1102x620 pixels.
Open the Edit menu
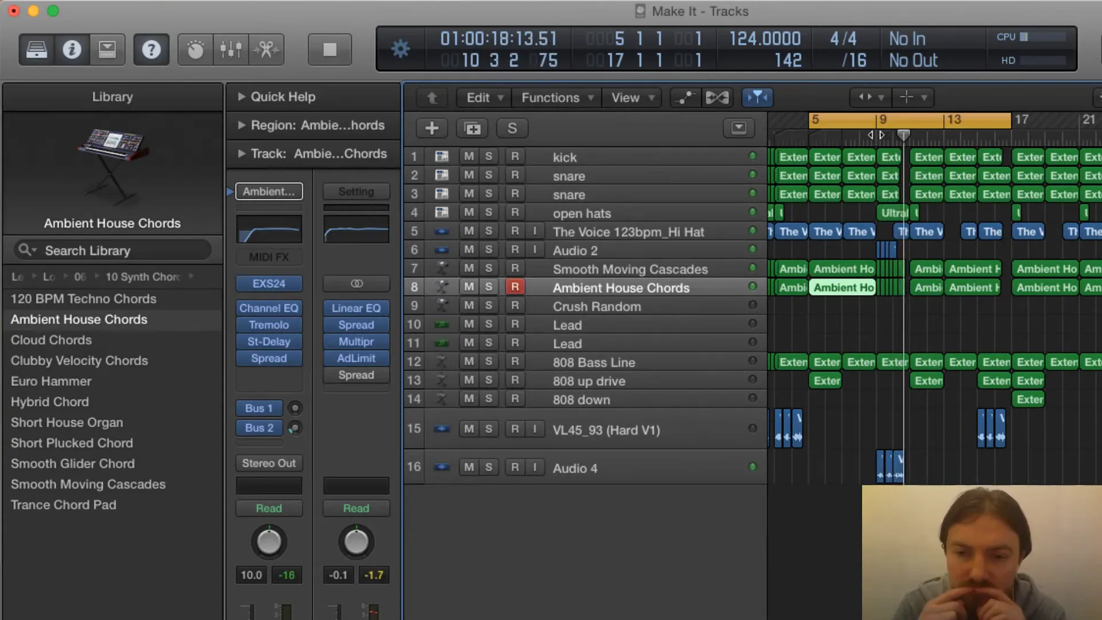click(484, 98)
